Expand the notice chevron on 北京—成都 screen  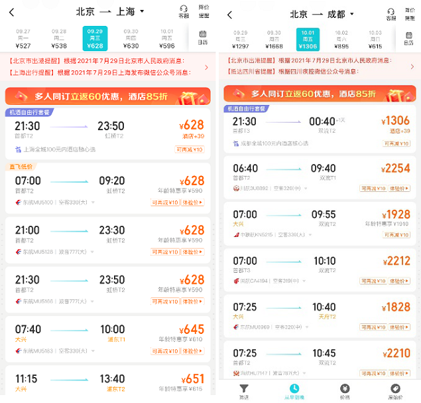coord(412,66)
